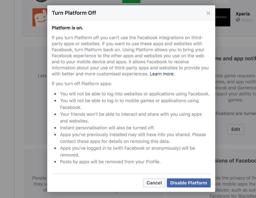Confirm with the Disable Platform button
The width and height of the screenshot is (256, 198).
tap(189, 183)
